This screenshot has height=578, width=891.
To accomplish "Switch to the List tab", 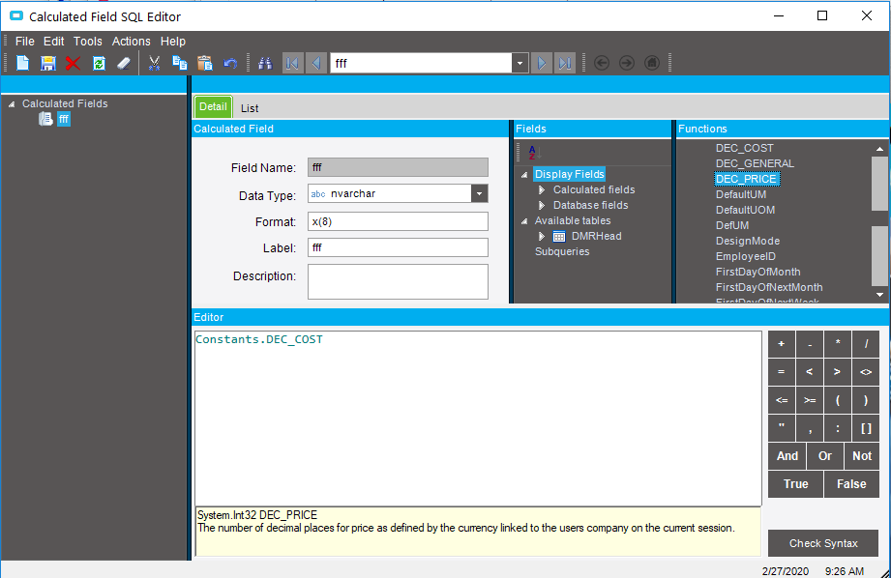I will point(250,108).
